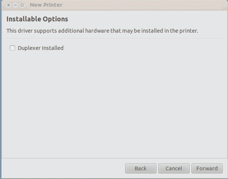
Task: Maximize the New Printer dialog
Action: point(22,5)
